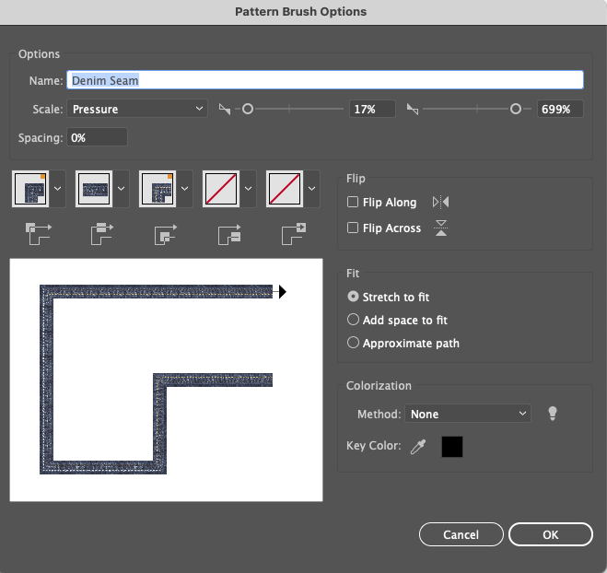This screenshot has height=573, width=607.
Task: Open the Colorization Method dropdown
Action: coord(468,414)
